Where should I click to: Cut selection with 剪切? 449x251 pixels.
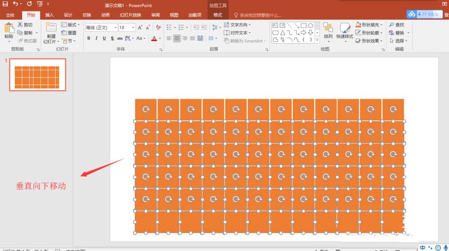25,25
